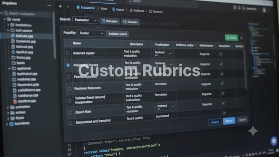Collapse the cares root folder
The image size is (279, 157).
click(x=5, y=19)
